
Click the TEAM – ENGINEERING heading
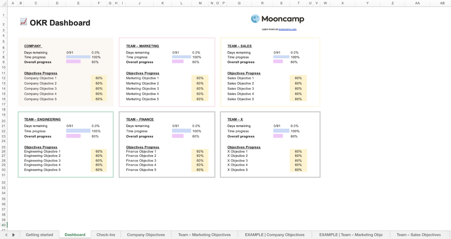point(42,119)
